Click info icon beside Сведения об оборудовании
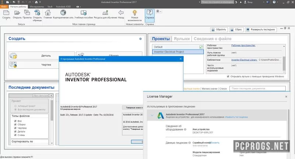The image size is (295, 159). pyautogui.click(x=185, y=129)
